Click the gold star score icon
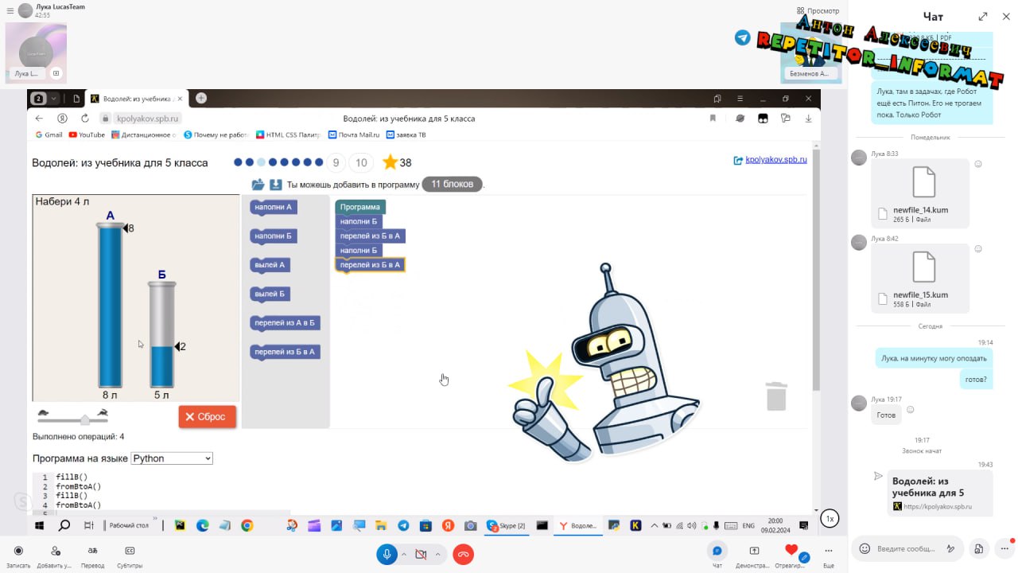The image size is (1018, 573). [x=390, y=162]
